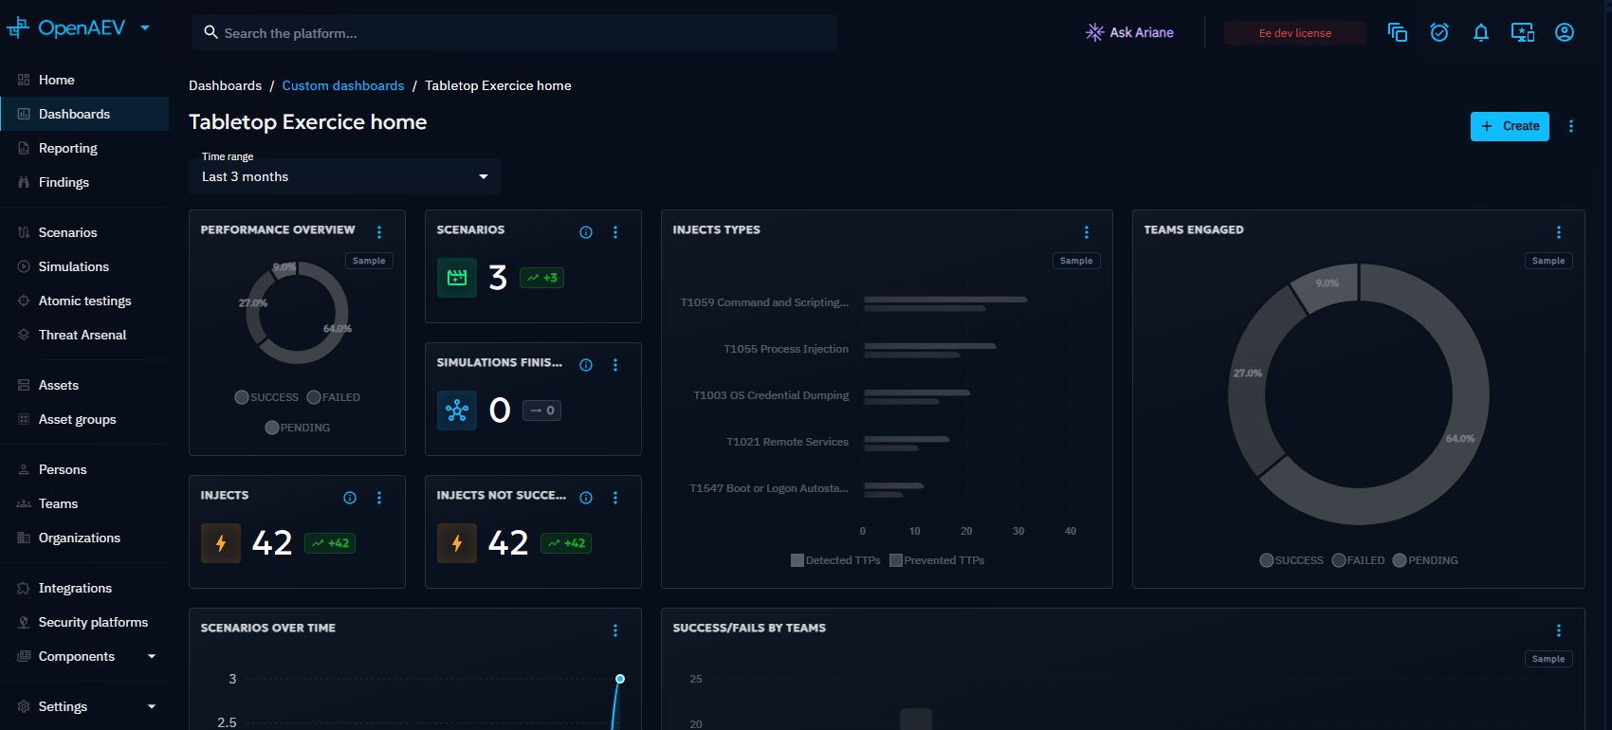Go to Atomic testings in sidebar
Screen dimensions: 1612x730
[x=84, y=301]
